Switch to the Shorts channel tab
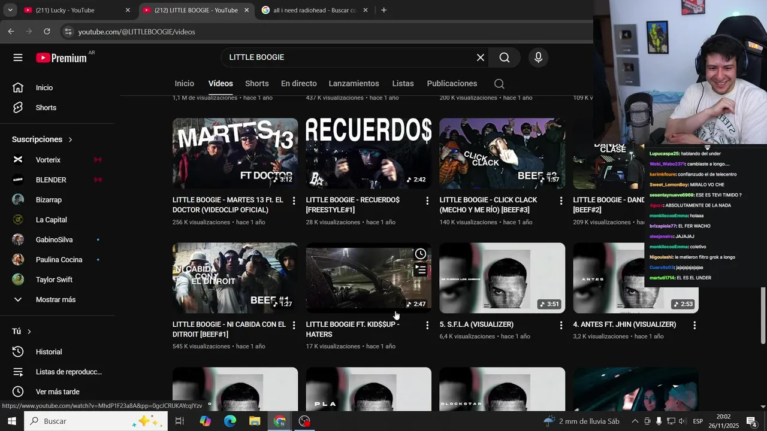The image size is (767, 431). tap(257, 84)
